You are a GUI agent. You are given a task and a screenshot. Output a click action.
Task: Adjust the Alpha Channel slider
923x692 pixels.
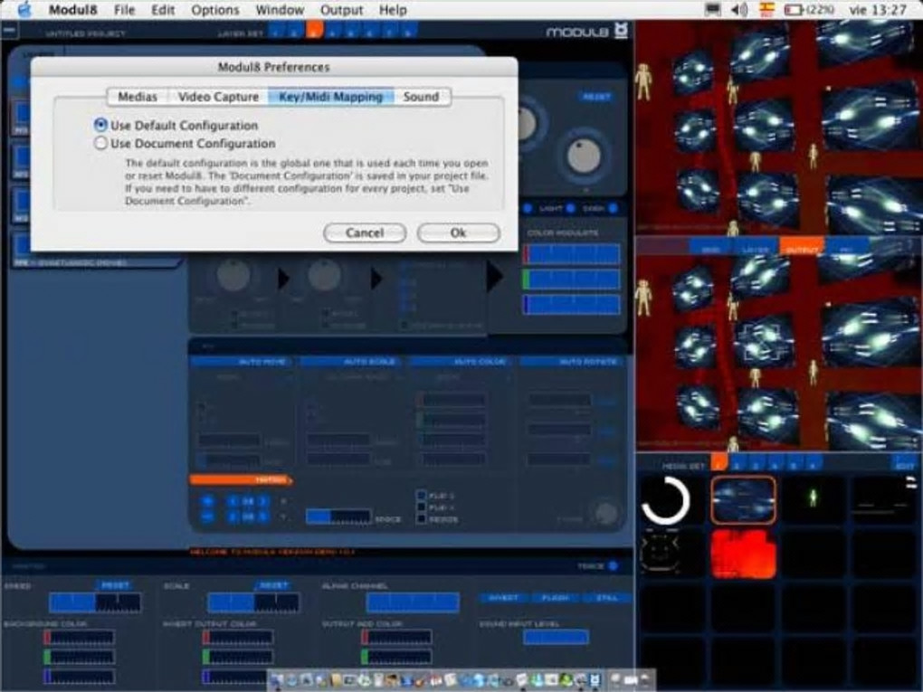[x=413, y=602]
